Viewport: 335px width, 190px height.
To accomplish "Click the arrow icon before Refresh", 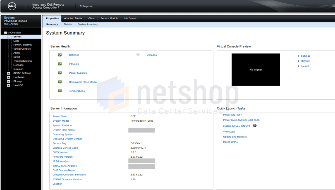I will click(x=299, y=61).
